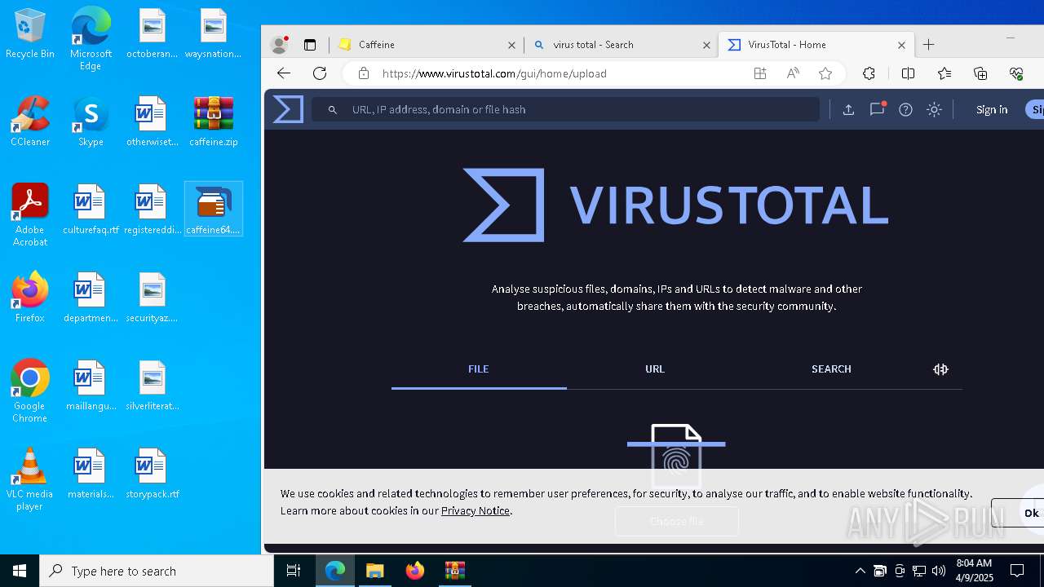Viewport: 1044px width, 587px height.
Task: Toggle Edge split screen
Action: [908, 73]
